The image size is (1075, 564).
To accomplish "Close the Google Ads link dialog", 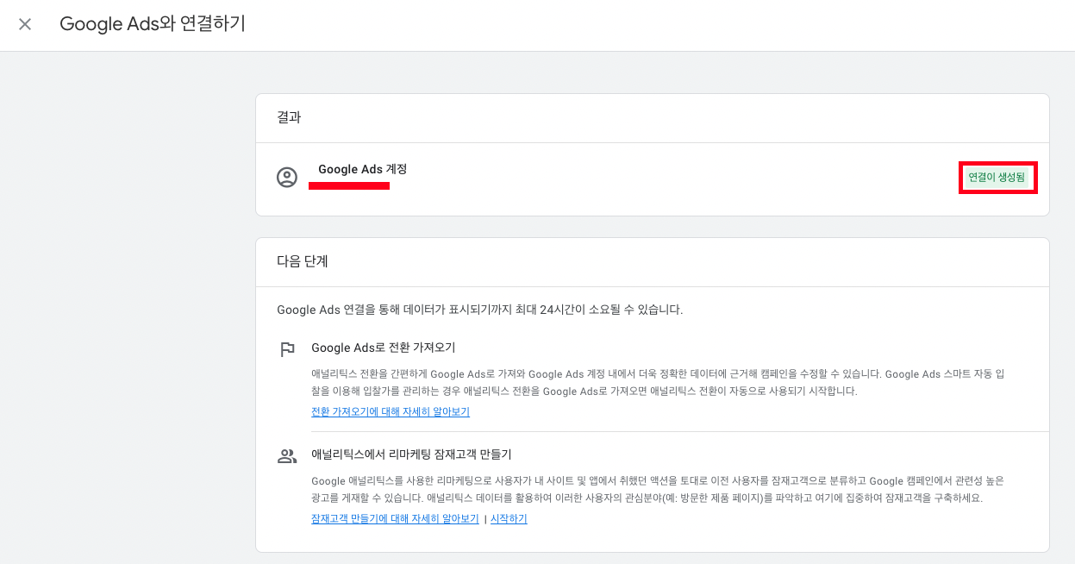I will 25,24.
